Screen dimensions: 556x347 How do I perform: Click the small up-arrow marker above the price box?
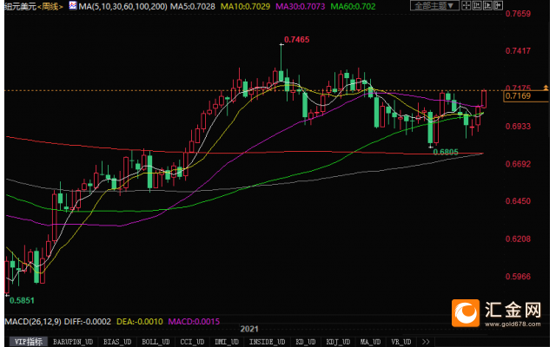(x=546, y=87)
